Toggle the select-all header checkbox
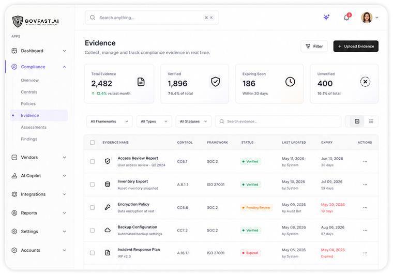393x275 pixels. click(92, 143)
